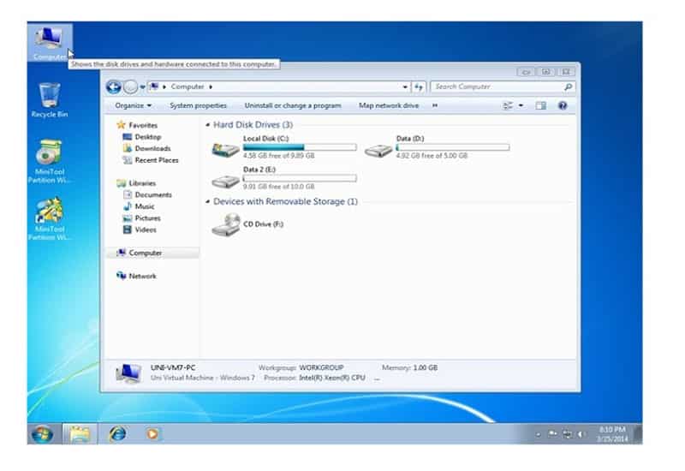The image size is (685, 471).
Task: Click Map network drive button
Action: tap(389, 105)
